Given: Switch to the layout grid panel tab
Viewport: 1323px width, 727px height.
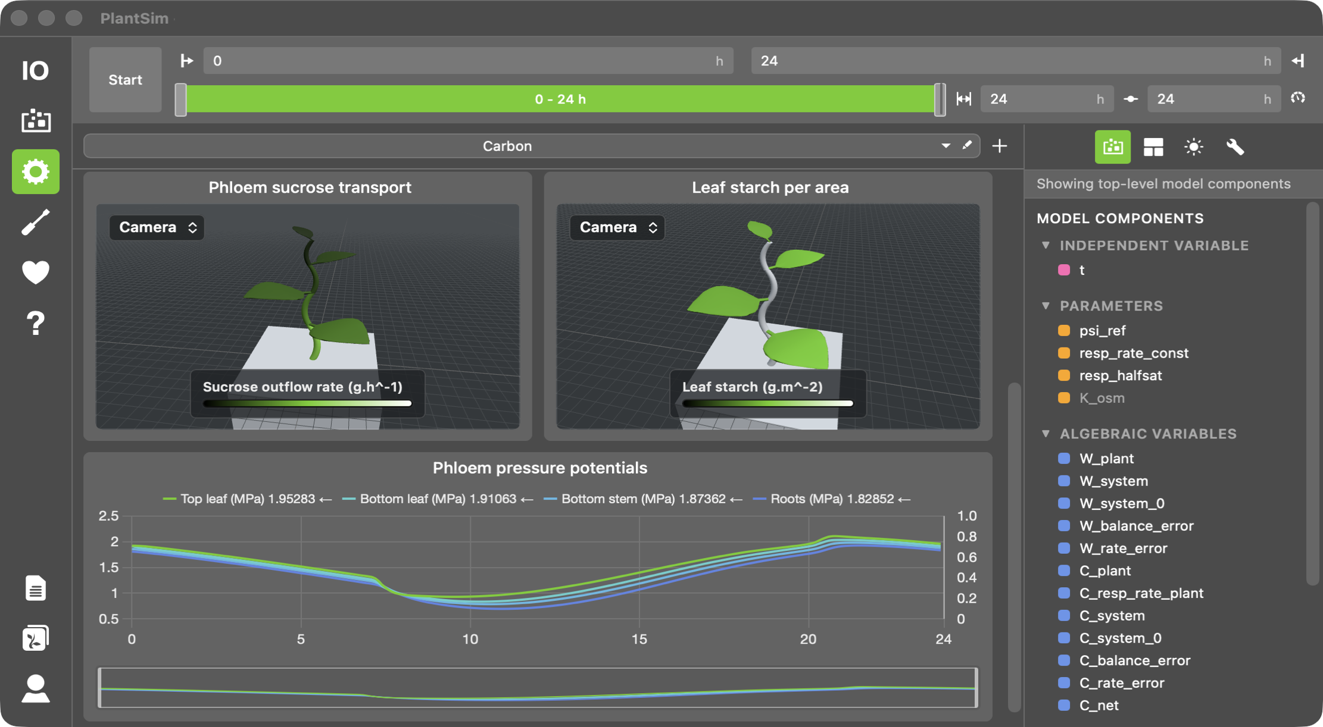Looking at the screenshot, I should pos(1153,147).
